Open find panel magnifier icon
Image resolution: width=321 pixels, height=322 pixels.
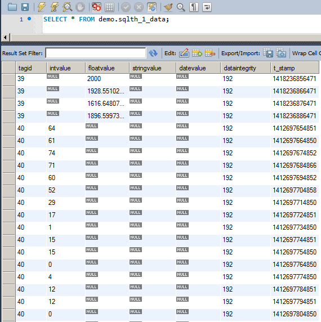pyautogui.click(x=181, y=7)
